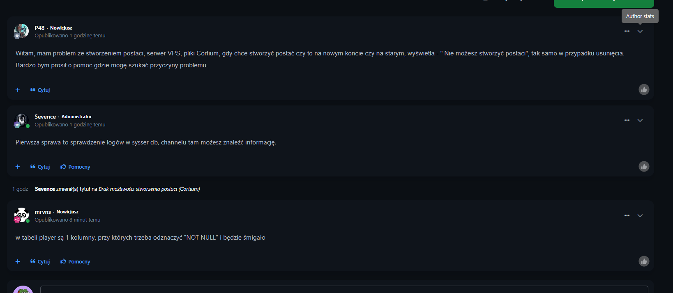
Task: Click the reply editor input field
Action: [x=344, y=289]
